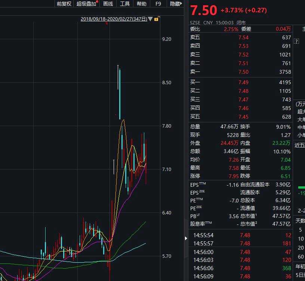Hide the side panel with 隐藏 arrow
Screen dimensions: 305x281
coord(176,4)
